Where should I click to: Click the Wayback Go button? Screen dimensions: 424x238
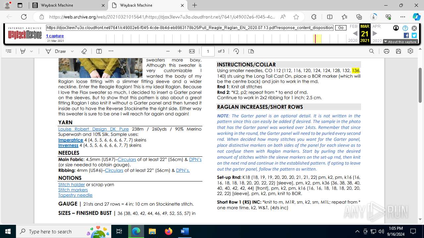[x=341, y=28]
